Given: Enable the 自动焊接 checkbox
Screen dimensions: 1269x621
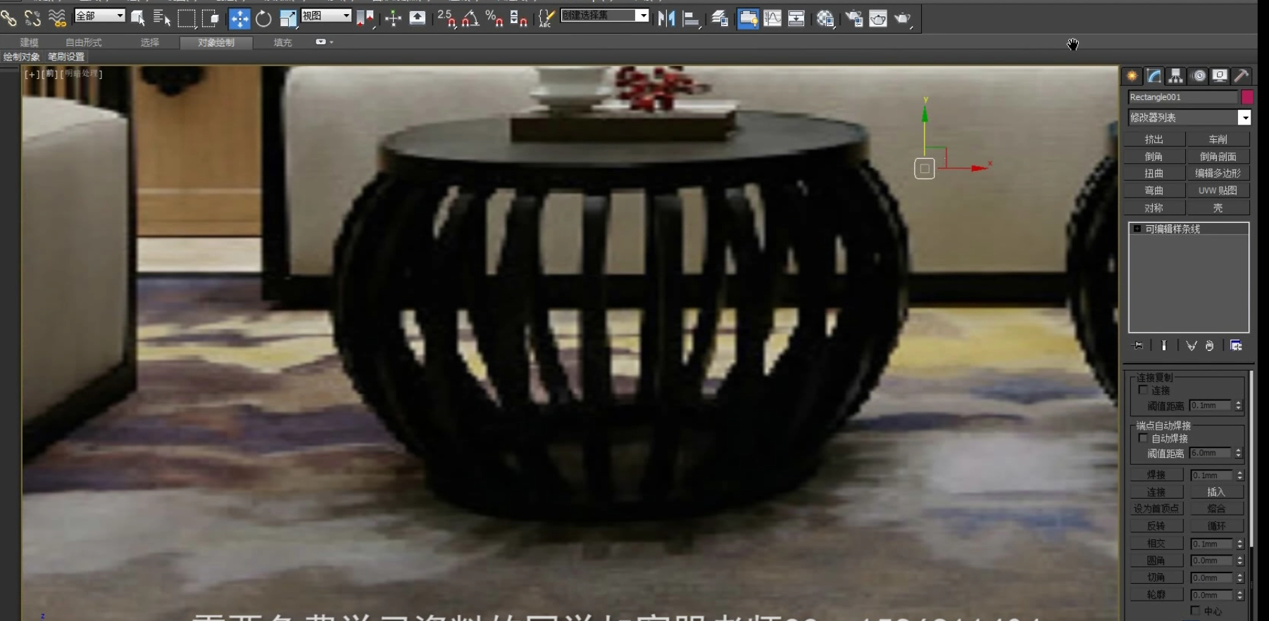Looking at the screenshot, I should point(1143,437).
